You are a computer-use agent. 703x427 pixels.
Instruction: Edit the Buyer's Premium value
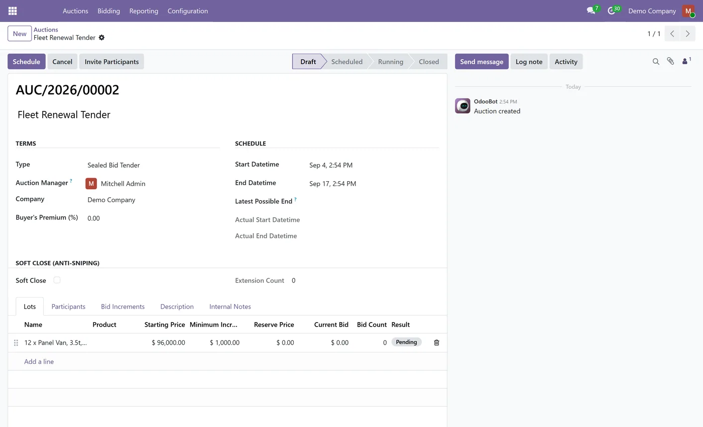153,218
